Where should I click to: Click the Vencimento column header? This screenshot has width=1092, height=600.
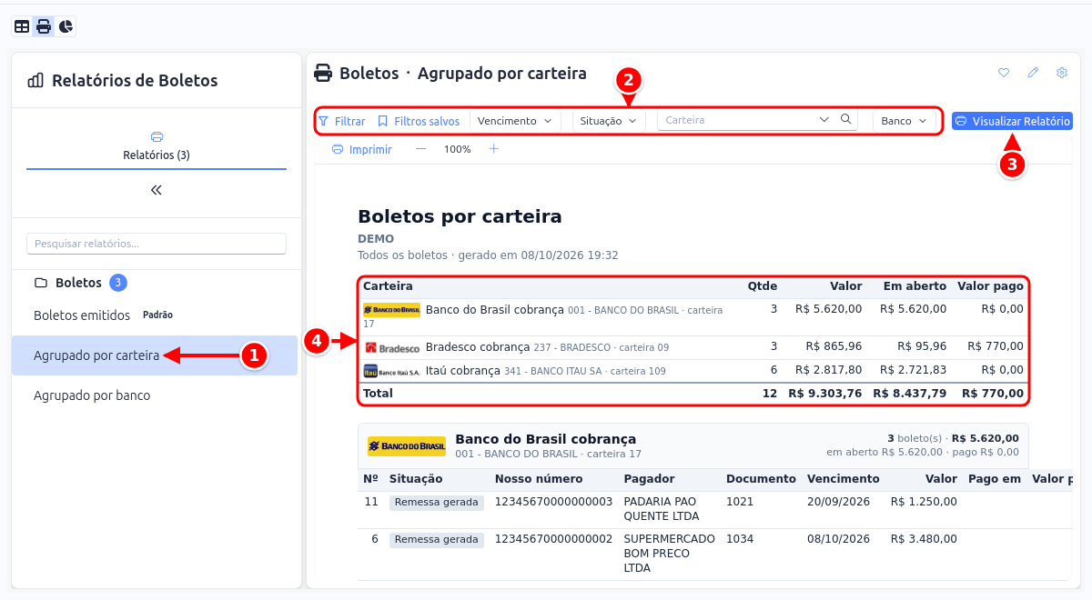click(x=844, y=479)
